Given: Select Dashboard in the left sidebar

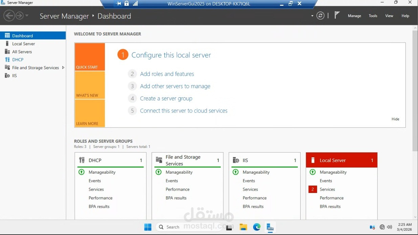Looking at the screenshot, I should point(33,36).
